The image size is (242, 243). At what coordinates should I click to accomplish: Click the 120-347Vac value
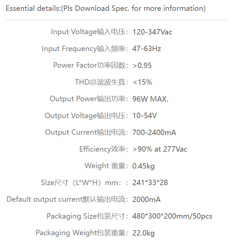(x=152, y=32)
